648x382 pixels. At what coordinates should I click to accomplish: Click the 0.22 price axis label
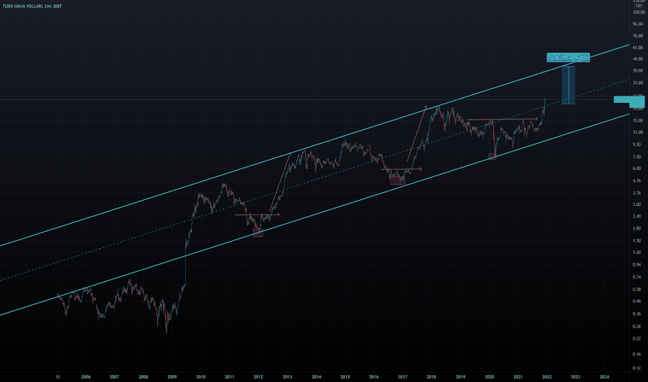click(x=638, y=339)
